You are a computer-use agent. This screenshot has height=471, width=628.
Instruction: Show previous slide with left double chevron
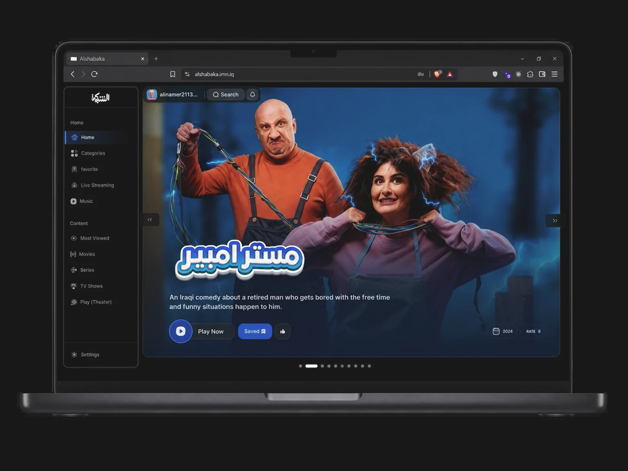pos(150,219)
